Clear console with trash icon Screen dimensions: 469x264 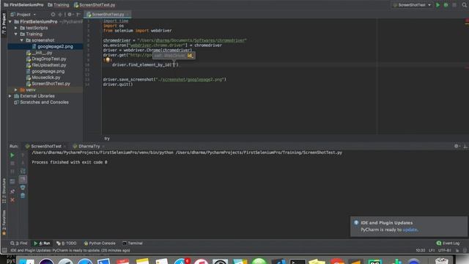point(23,196)
